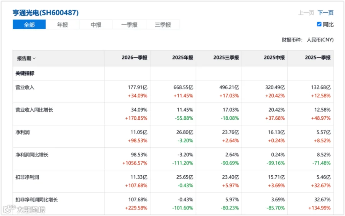Click the 2026一季报 column header

coord(135,58)
